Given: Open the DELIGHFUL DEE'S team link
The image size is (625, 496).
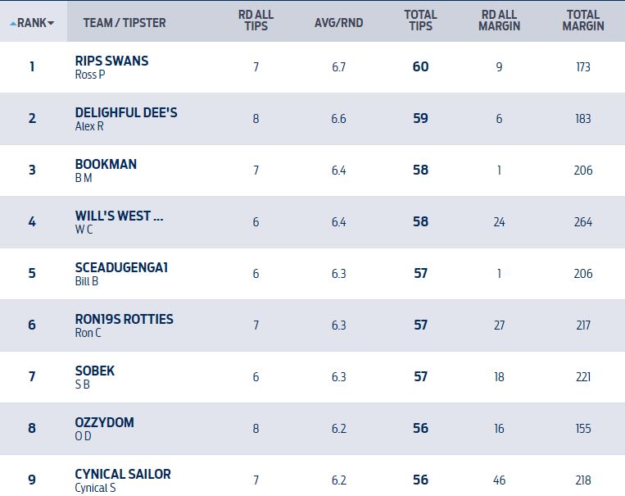Looking at the screenshot, I should click(125, 113).
